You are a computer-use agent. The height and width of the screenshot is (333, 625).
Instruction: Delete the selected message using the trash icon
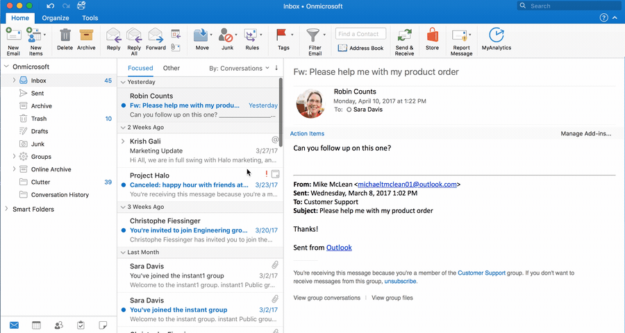pyautogui.click(x=65, y=36)
